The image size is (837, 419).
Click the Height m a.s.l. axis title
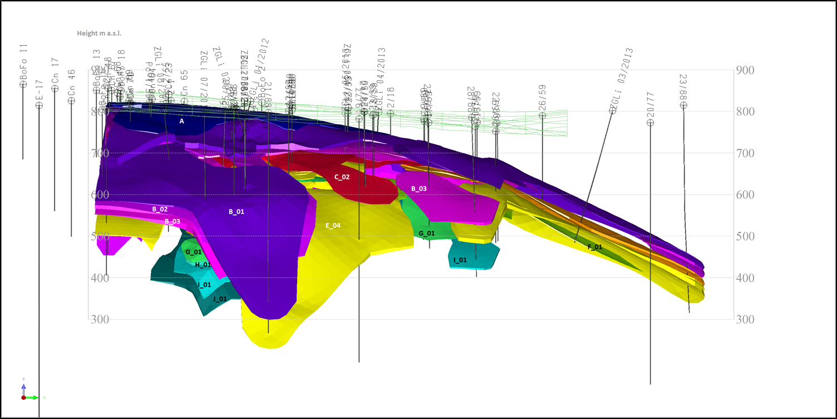(99, 33)
